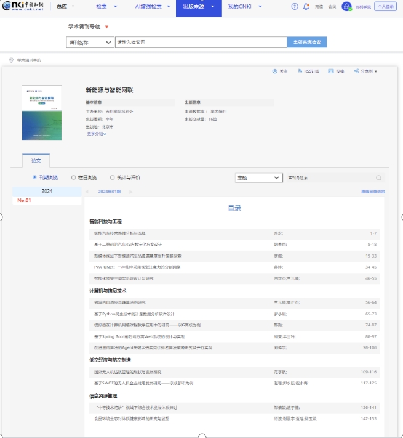Go to previous issue arrow

(x=87, y=192)
